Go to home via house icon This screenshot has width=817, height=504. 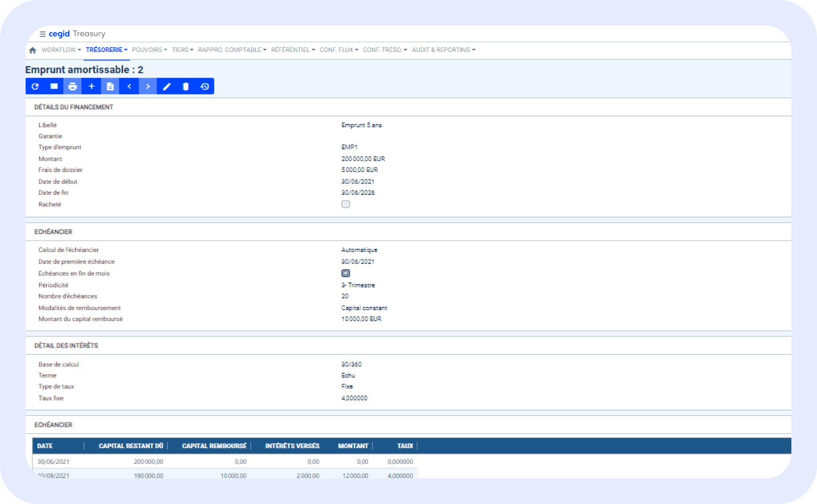[x=33, y=50]
